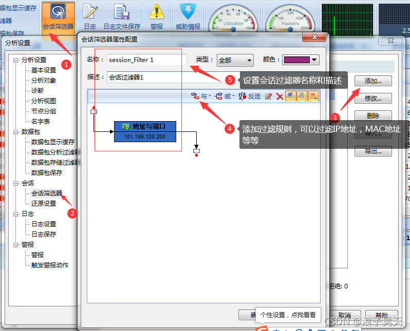Screen dimensions: 410x331
Task: Click the 反选 invert rule button
Action: pyautogui.click(x=250, y=96)
